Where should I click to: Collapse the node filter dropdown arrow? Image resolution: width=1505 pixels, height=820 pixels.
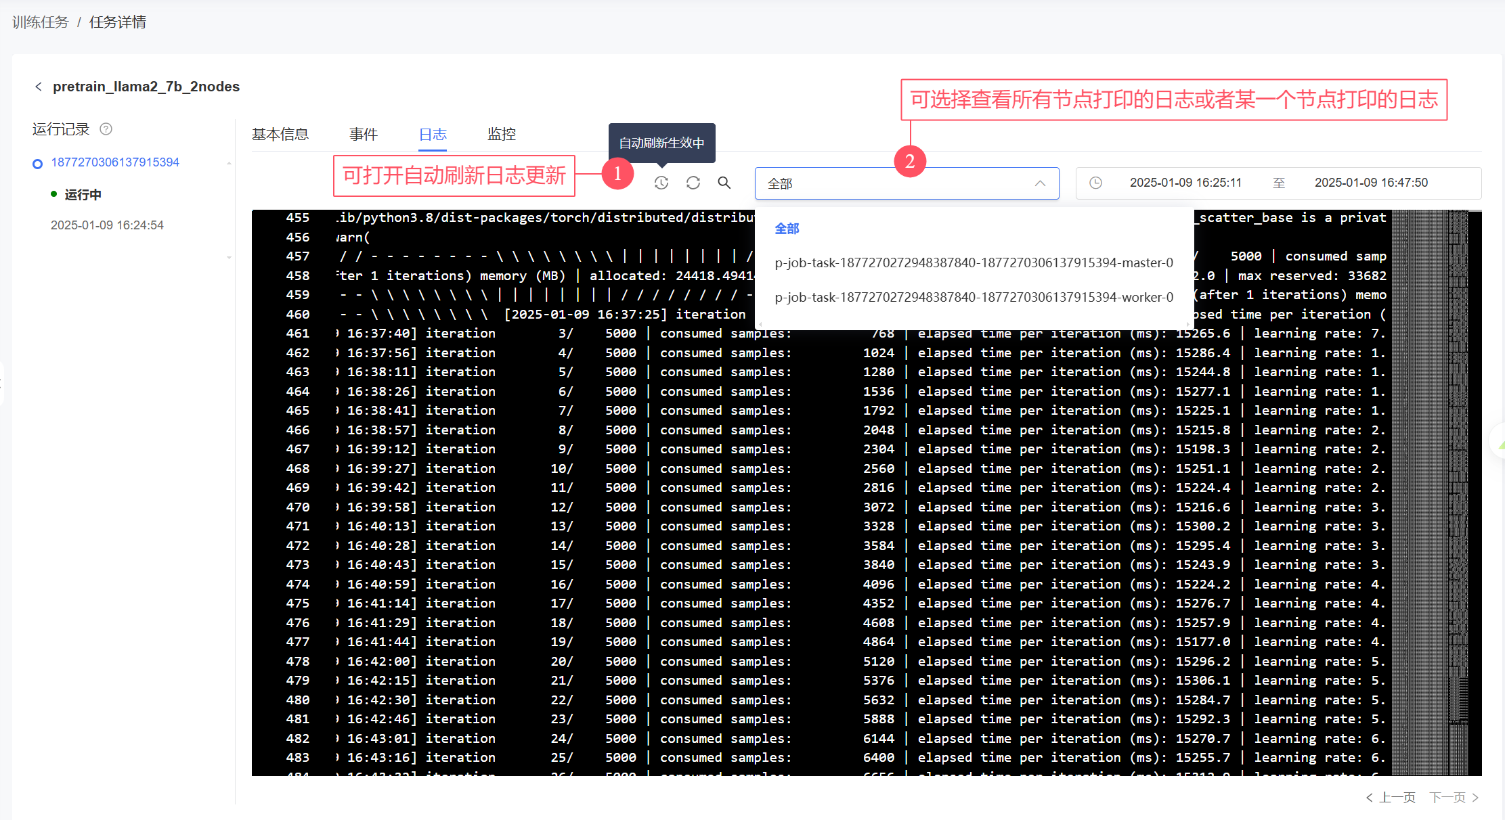(1040, 183)
